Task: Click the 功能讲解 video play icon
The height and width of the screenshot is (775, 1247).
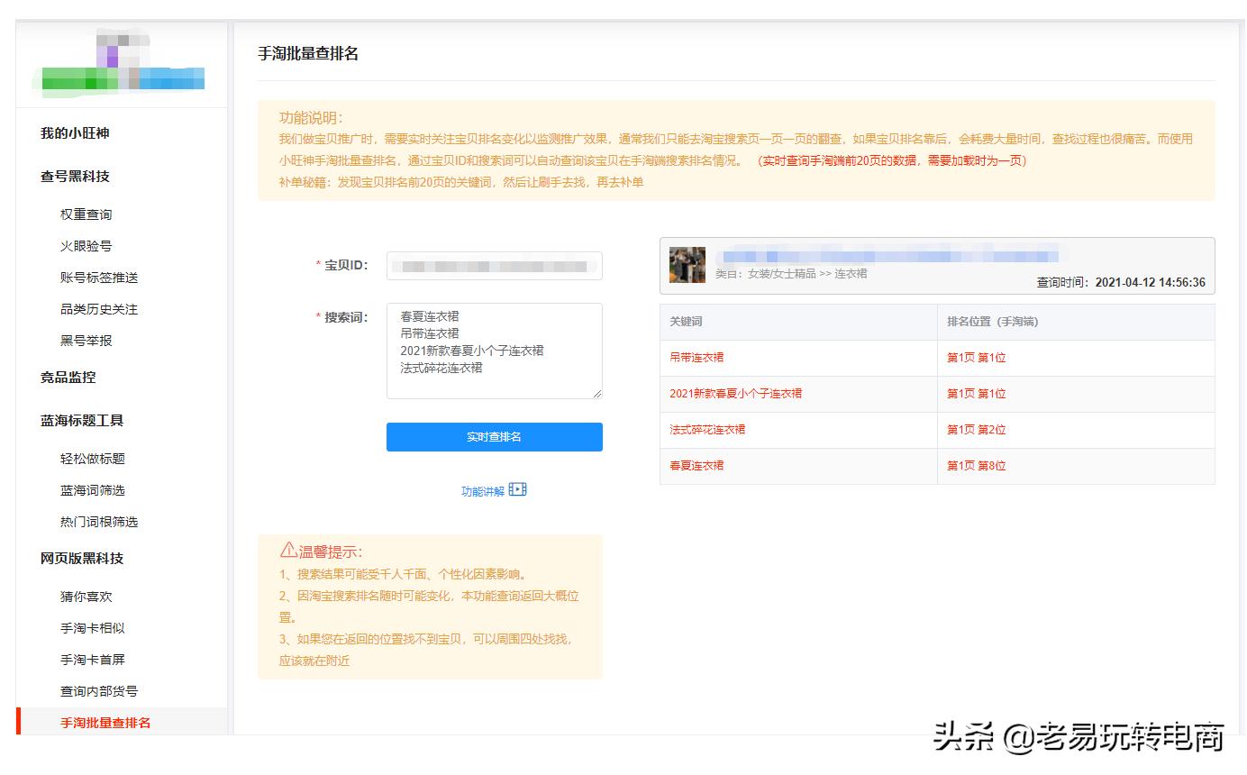Action: pos(516,489)
